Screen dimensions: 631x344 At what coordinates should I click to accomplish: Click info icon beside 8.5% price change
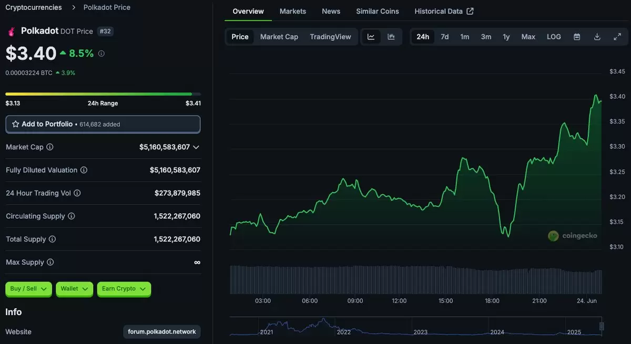tap(101, 54)
